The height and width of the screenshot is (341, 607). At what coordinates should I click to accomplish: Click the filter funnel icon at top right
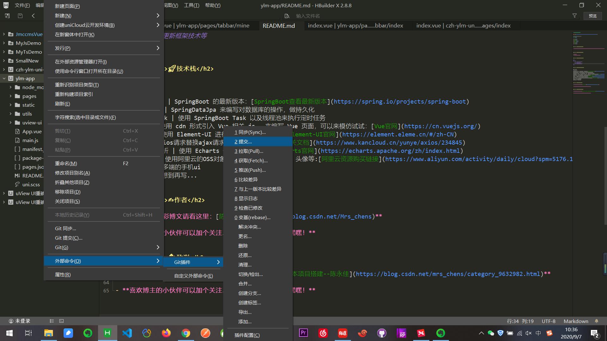(575, 16)
